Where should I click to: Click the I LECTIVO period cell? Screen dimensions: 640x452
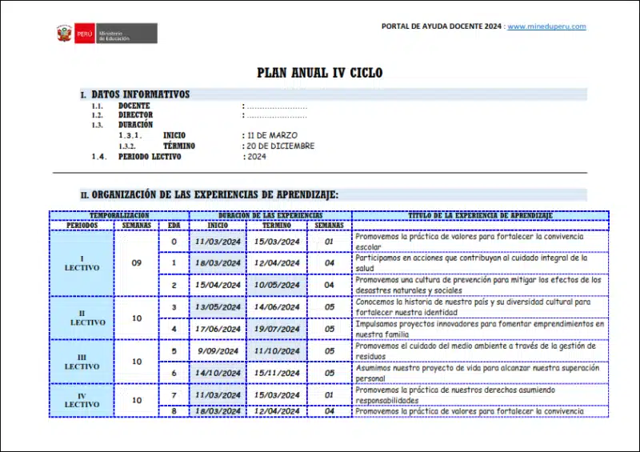point(82,263)
